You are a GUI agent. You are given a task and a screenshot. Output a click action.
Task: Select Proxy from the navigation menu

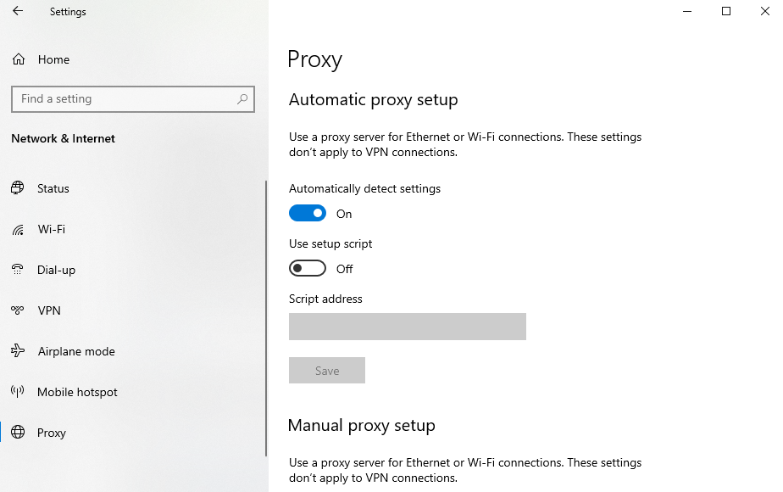[52, 433]
